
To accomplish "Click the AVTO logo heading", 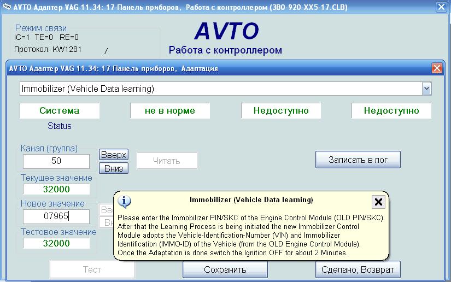I will 227,31.
